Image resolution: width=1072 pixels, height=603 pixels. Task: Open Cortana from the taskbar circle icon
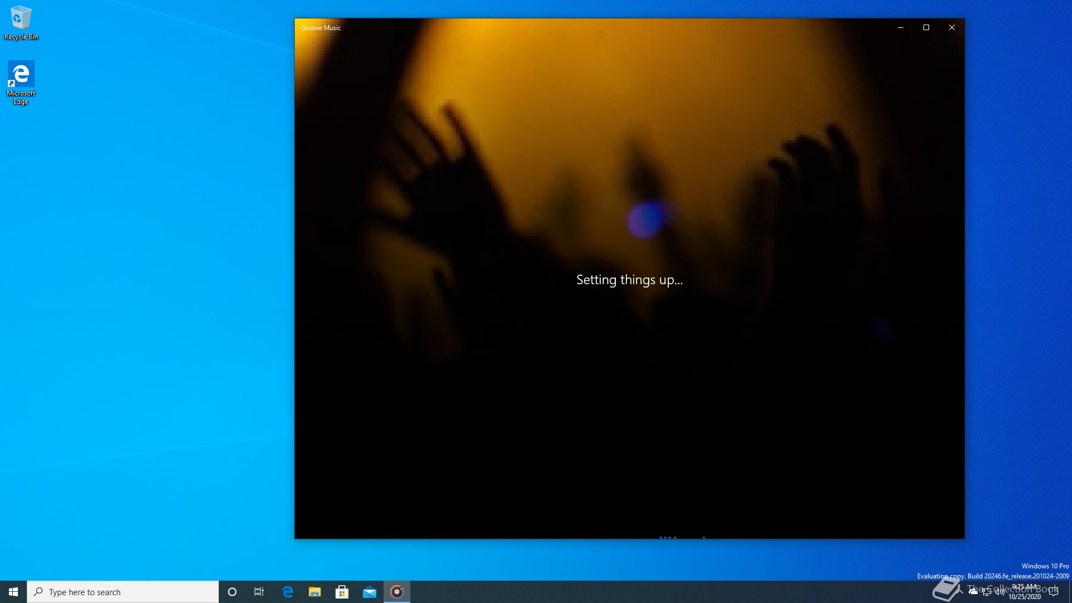tap(232, 592)
